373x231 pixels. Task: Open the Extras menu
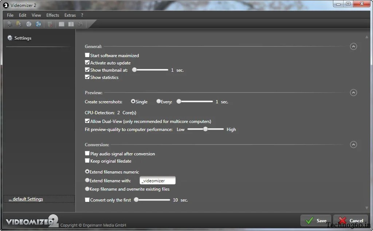tap(70, 15)
